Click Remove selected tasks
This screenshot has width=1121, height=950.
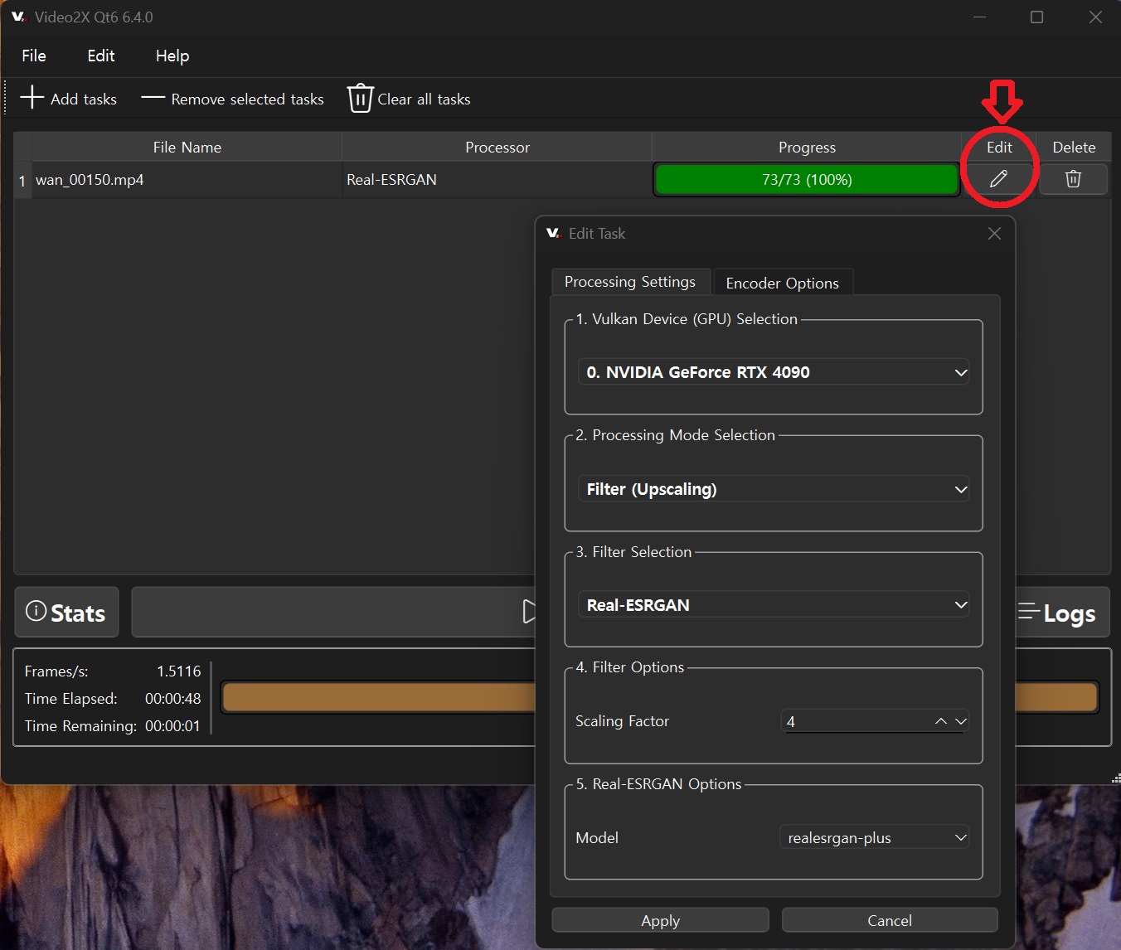(233, 99)
